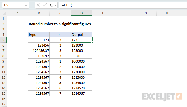
Task: Select input cell containing 123456.37
Action: tap(39, 51)
